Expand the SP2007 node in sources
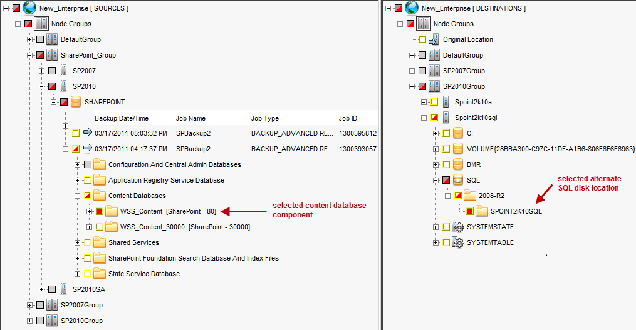The width and height of the screenshot is (636, 330). (42, 71)
